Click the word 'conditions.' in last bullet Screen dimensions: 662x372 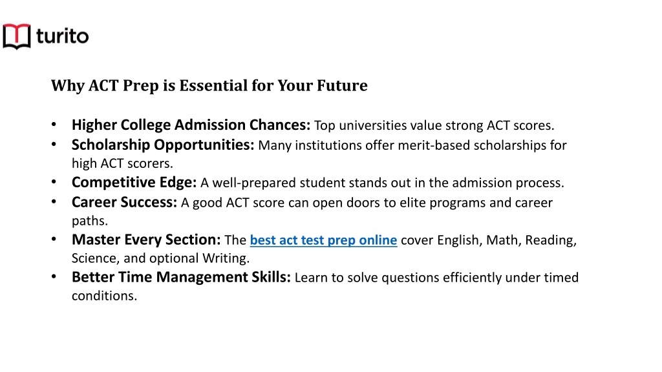104,296
